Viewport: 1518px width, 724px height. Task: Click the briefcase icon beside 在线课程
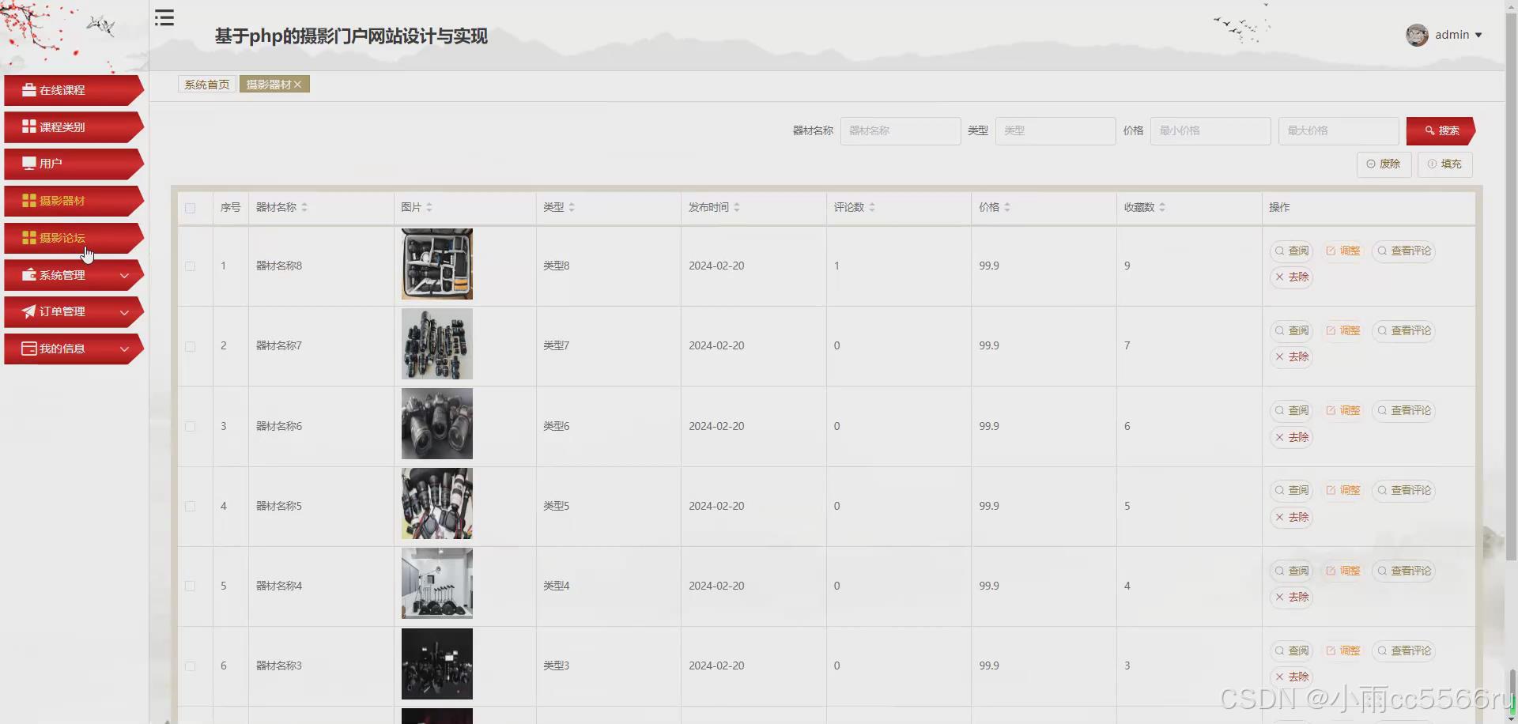[x=29, y=90]
